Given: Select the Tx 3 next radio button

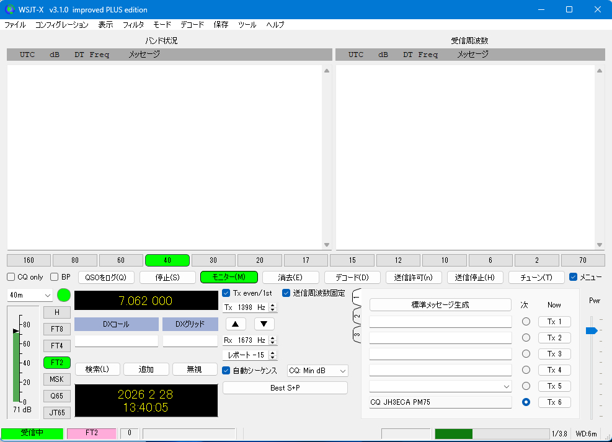Looking at the screenshot, I should click(x=526, y=354).
